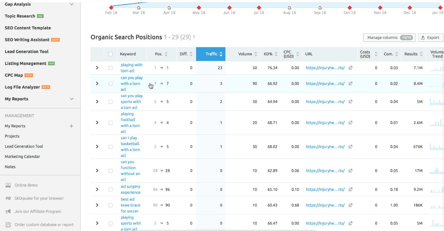Open Marketing Calendar under Management

click(22, 156)
